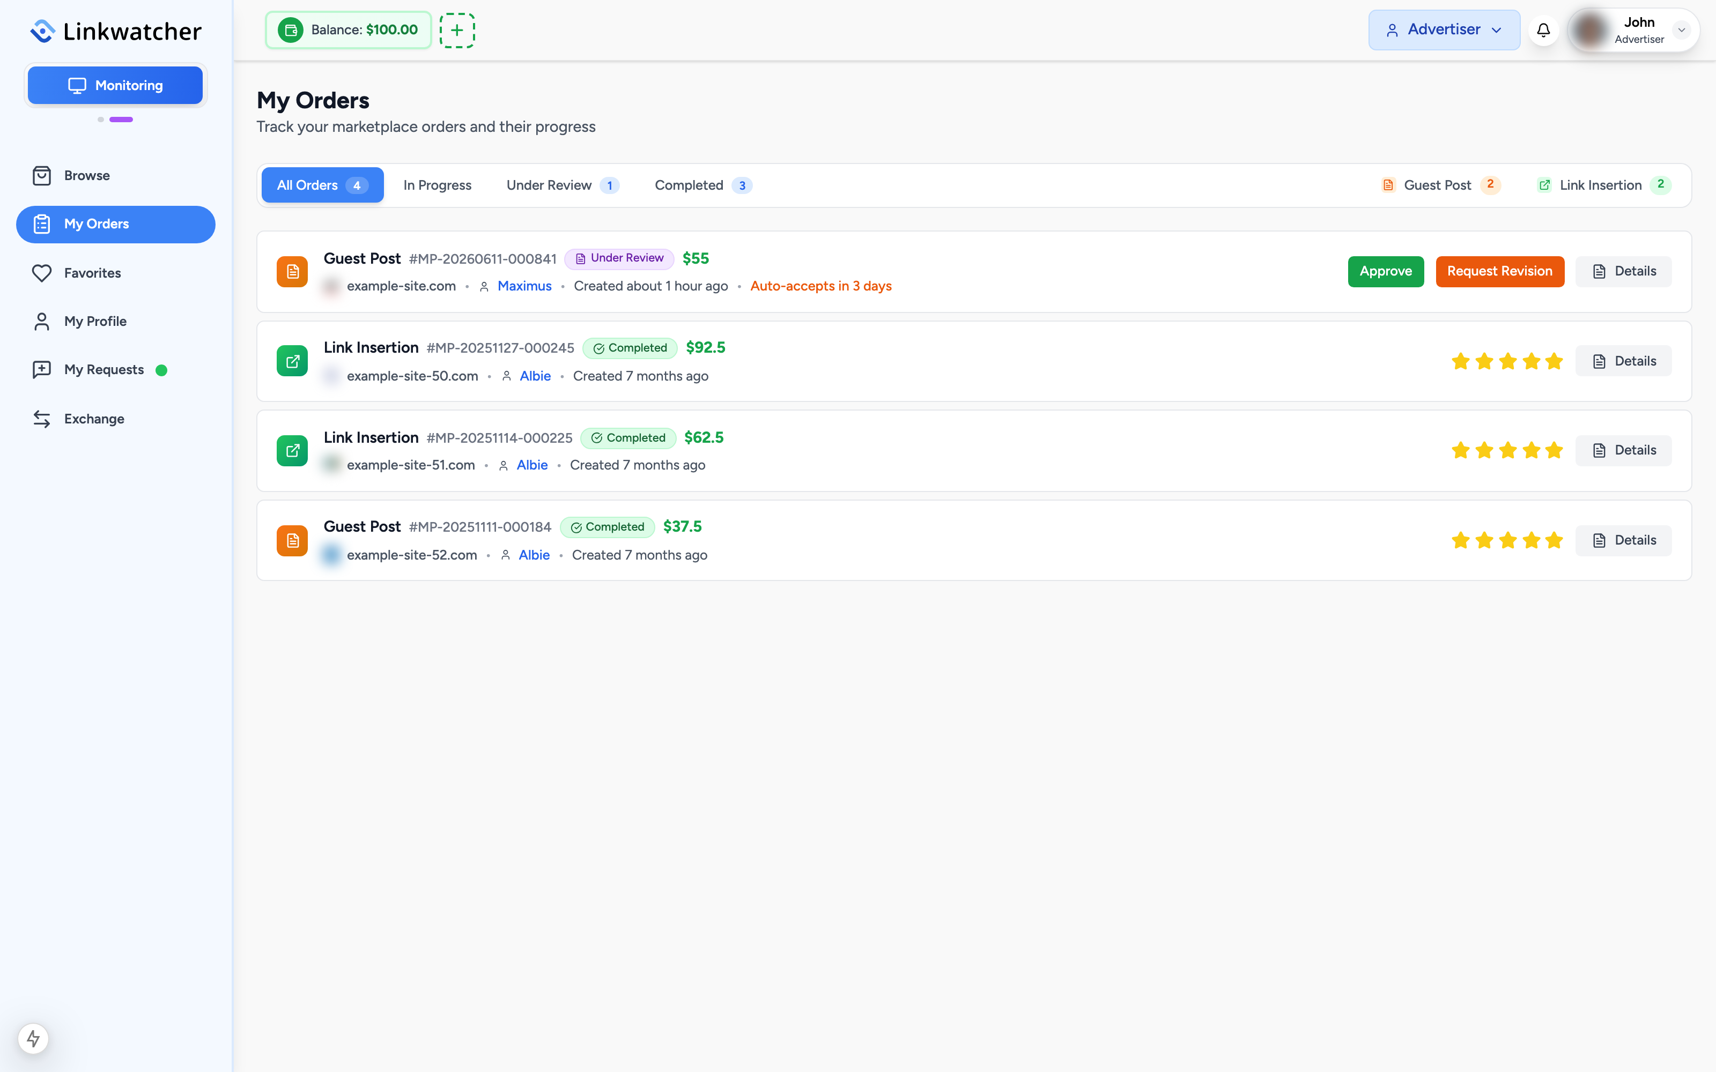The width and height of the screenshot is (1716, 1072).
Task: Click the Completed badge on $37.5 order
Action: [608, 527]
